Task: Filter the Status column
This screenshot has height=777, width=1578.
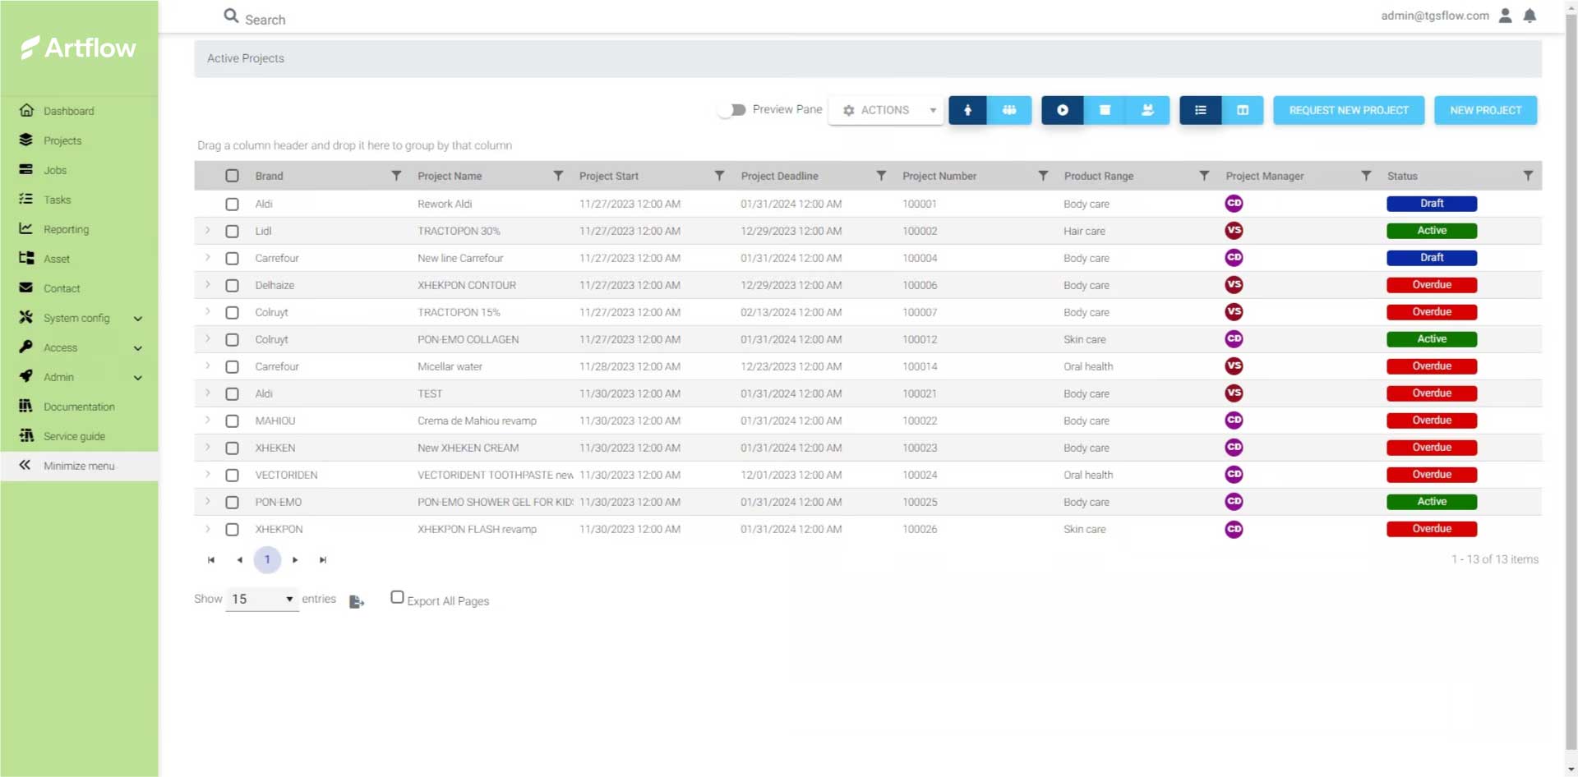Action: click(1527, 176)
